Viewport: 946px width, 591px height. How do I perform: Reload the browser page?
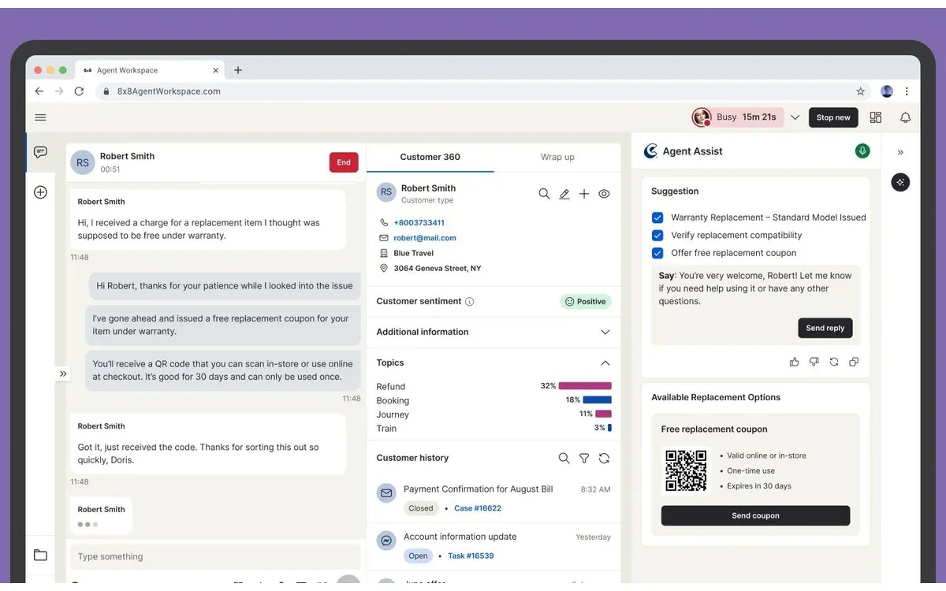click(79, 91)
